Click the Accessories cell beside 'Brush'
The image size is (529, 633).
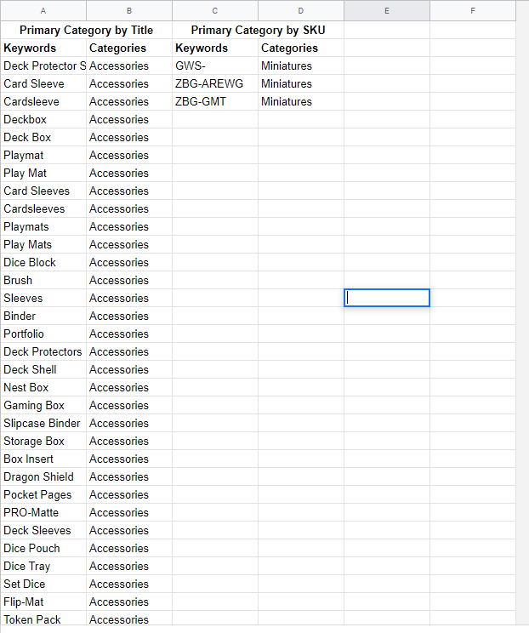click(129, 280)
